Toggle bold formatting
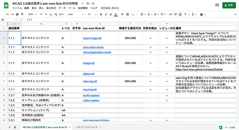The width and height of the screenshot is (239, 130). tap(101, 14)
